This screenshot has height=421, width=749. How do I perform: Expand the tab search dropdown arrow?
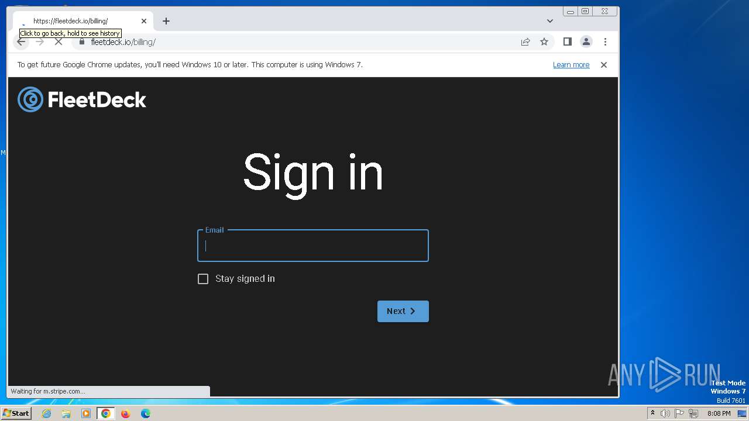(x=550, y=21)
